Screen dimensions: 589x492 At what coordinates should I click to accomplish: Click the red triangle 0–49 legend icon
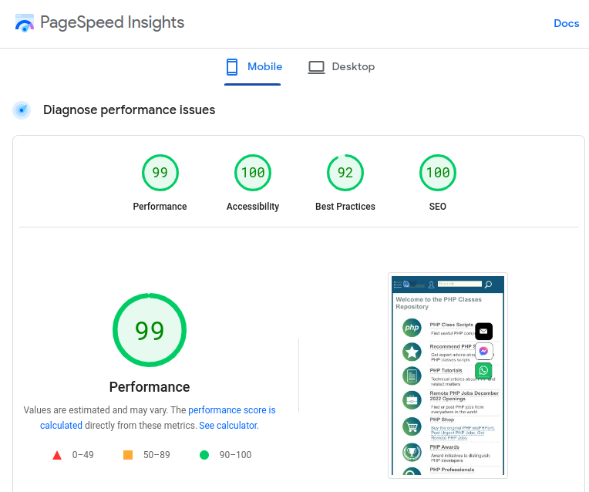click(57, 455)
